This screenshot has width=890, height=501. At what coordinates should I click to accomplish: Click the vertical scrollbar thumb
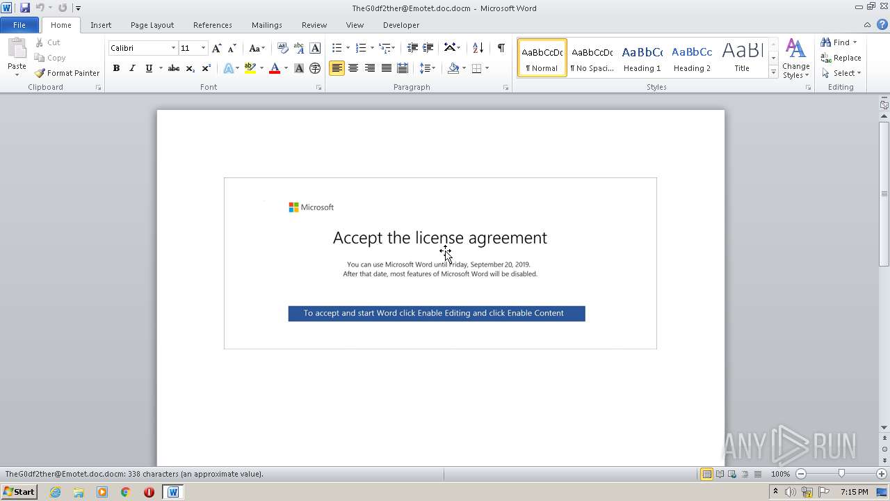884,193
